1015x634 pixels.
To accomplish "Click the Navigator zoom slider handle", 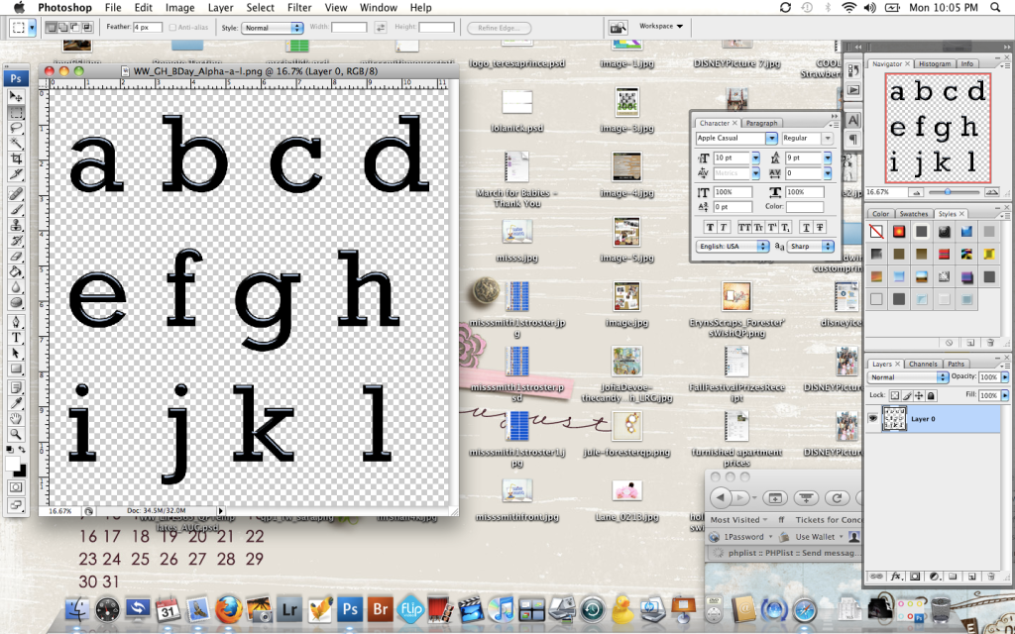I will pyautogui.click(x=948, y=192).
